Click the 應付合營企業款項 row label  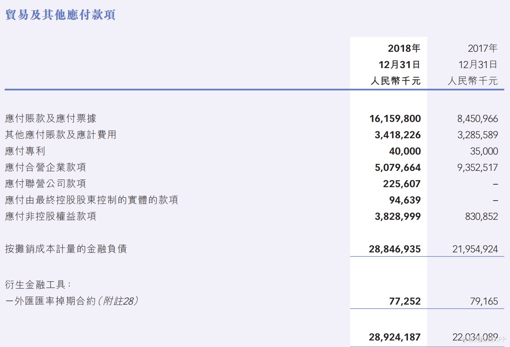[45, 168]
